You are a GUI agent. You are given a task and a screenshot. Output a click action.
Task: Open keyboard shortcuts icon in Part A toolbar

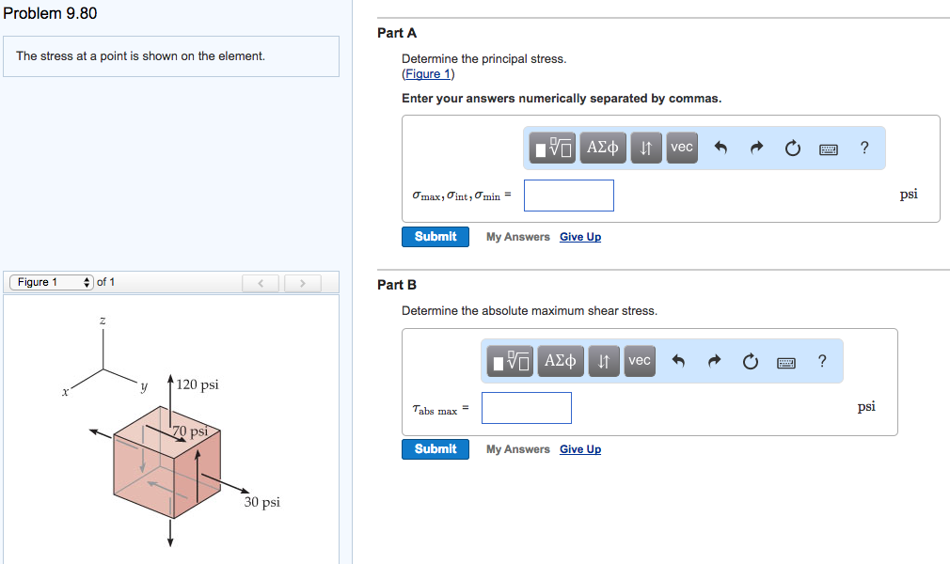[x=829, y=149]
